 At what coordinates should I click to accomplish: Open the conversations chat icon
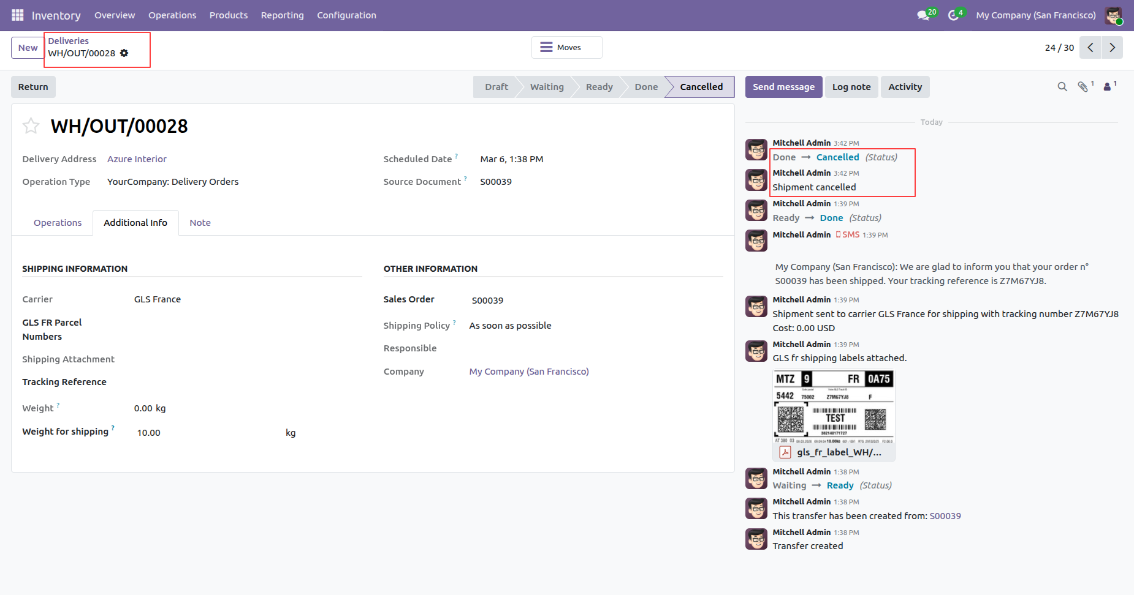923,15
